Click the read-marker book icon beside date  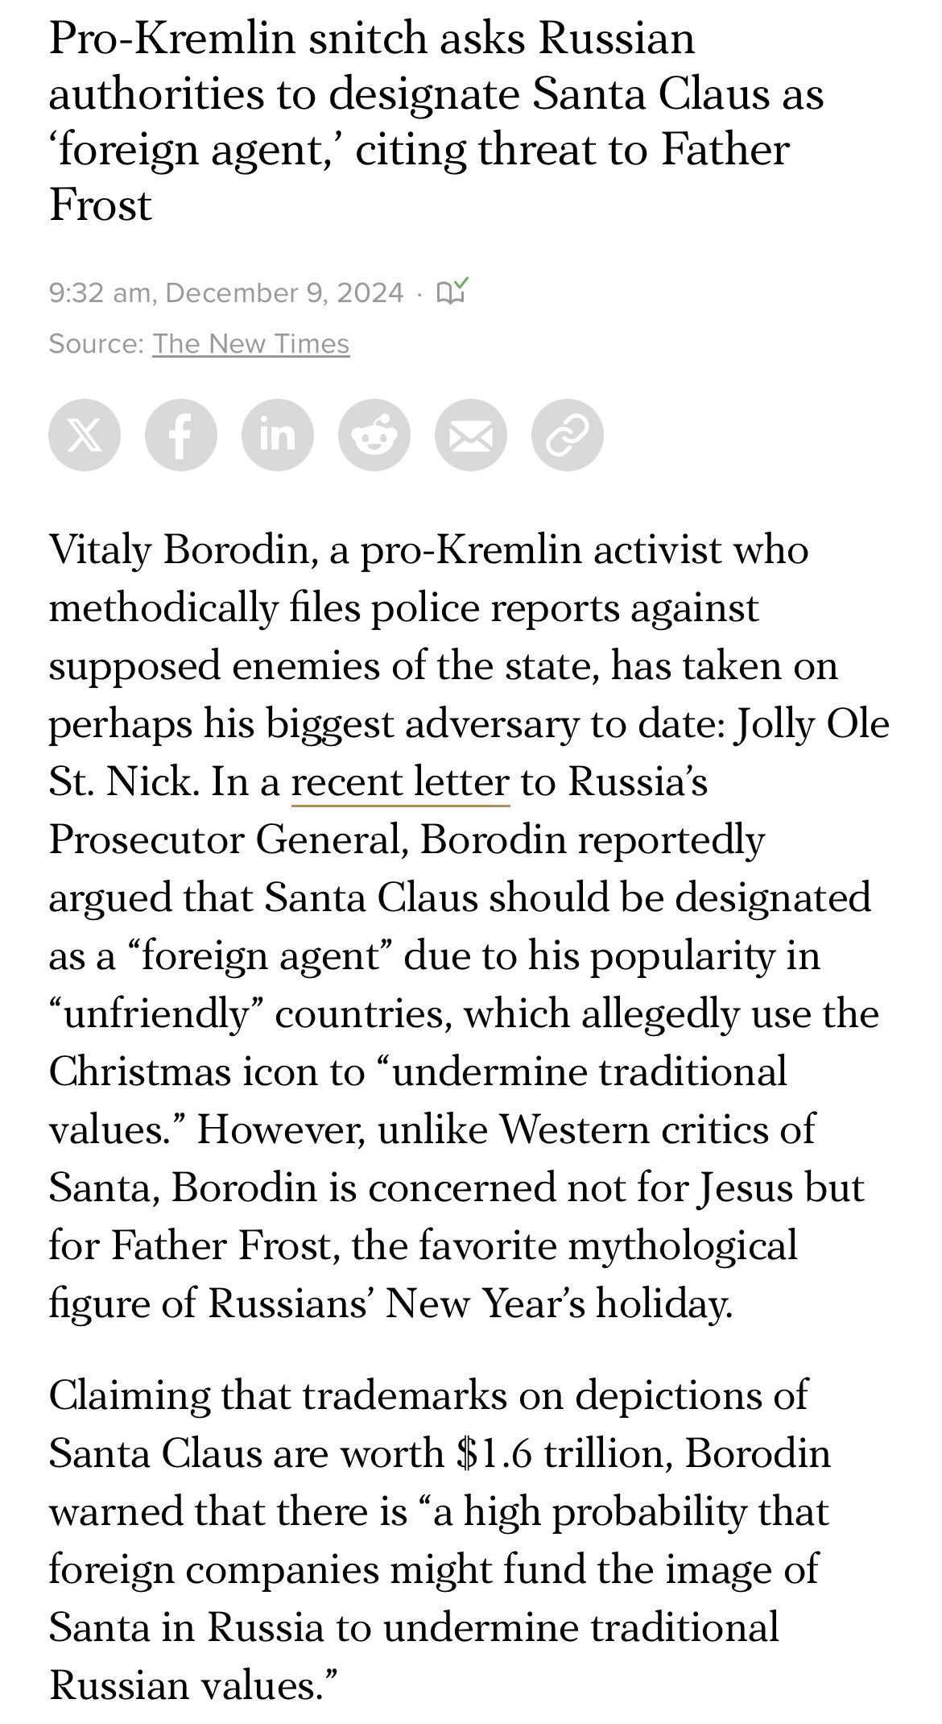point(452,291)
